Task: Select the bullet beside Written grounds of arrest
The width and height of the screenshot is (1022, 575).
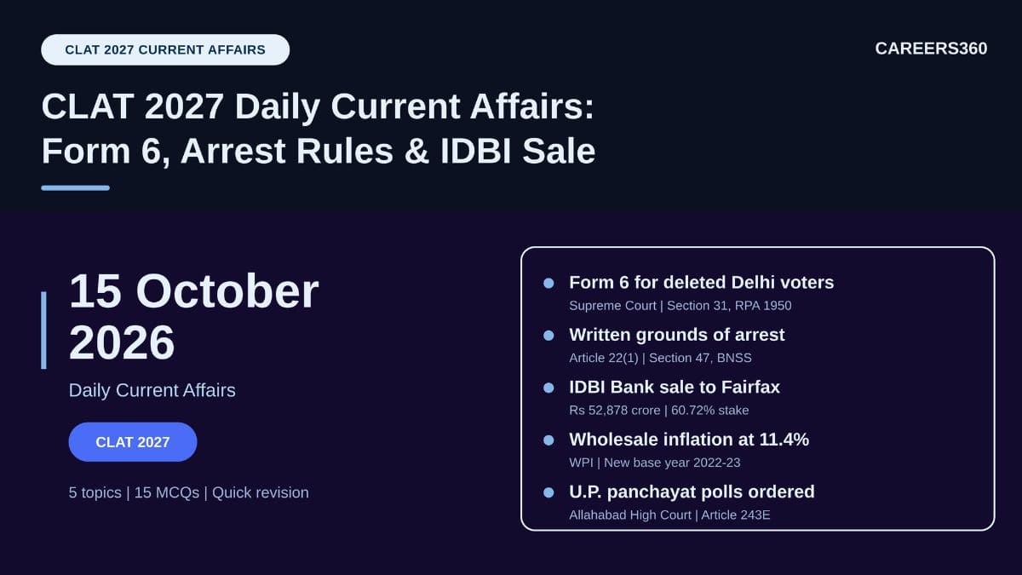Action: (x=548, y=336)
